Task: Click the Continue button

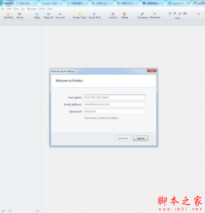Action: 123,138
